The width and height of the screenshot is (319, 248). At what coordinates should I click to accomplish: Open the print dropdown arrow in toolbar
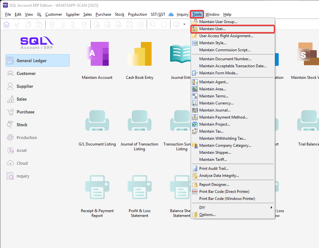pyautogui.click(x=184, y=24)
